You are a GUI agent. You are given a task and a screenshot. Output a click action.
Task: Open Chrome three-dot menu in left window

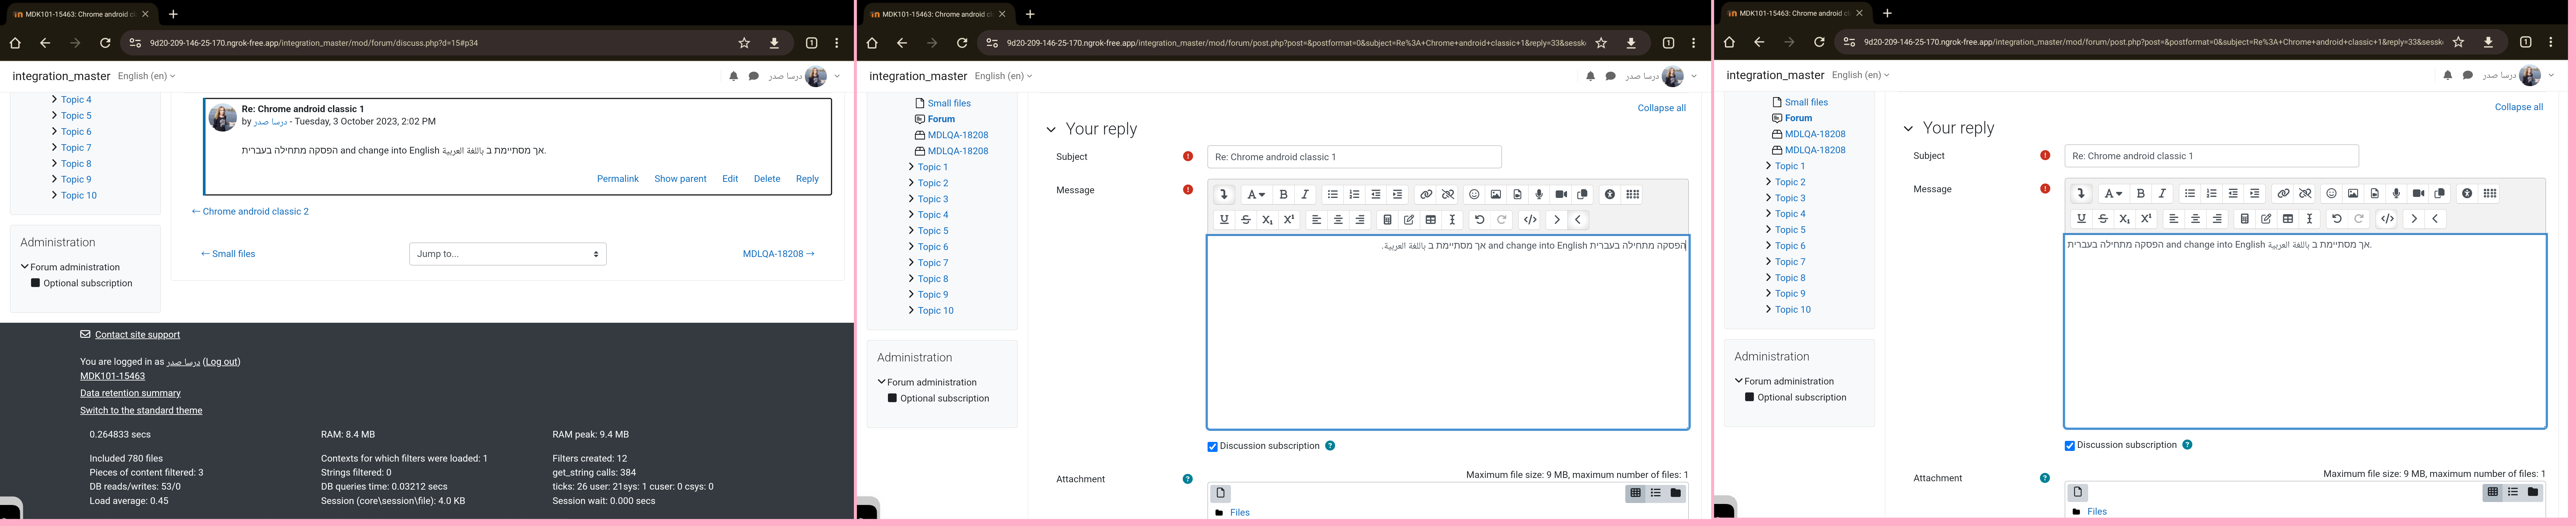837,43
